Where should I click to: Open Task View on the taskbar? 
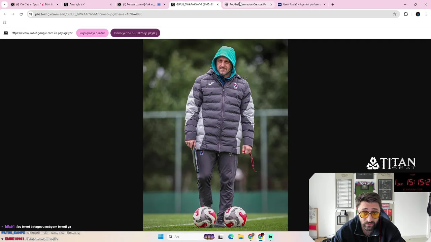click(x=220, y=237)
